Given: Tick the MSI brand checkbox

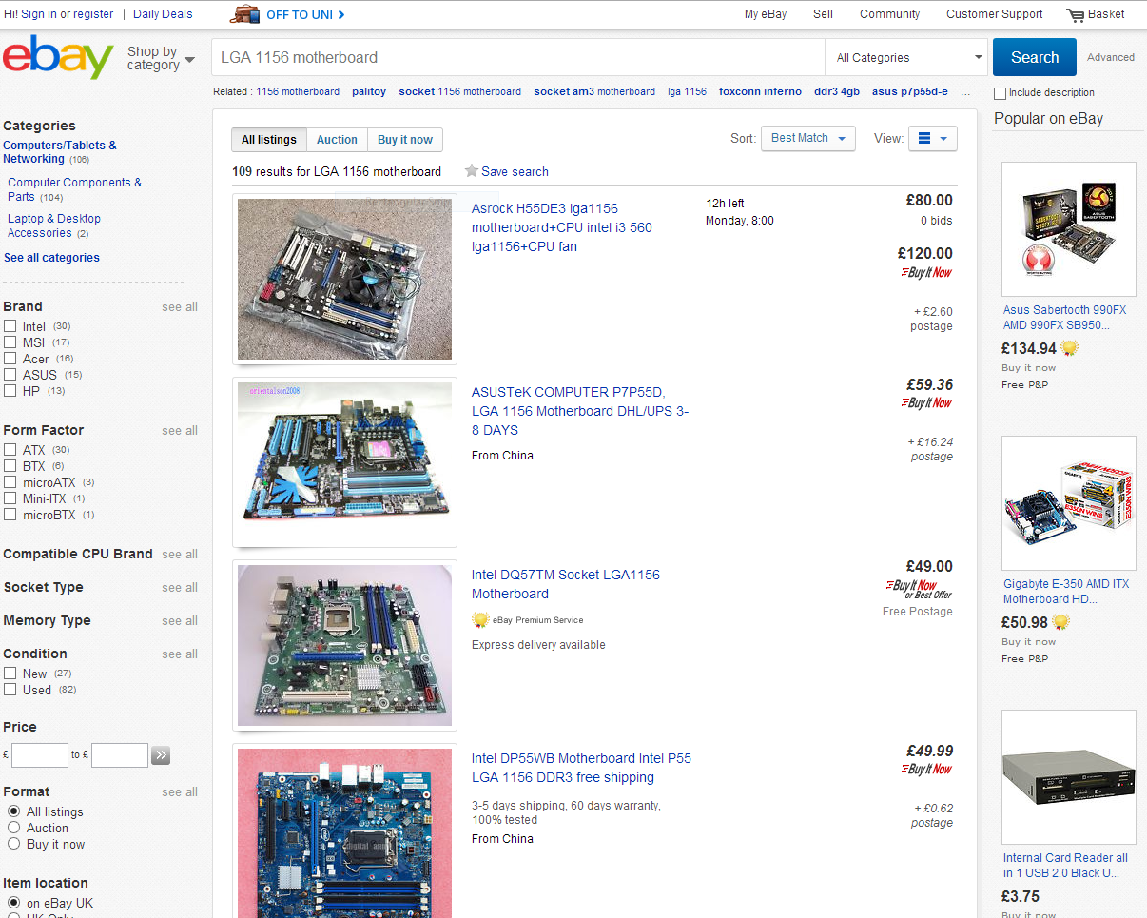Looking at the screenshot, I should tap(10, 342).
